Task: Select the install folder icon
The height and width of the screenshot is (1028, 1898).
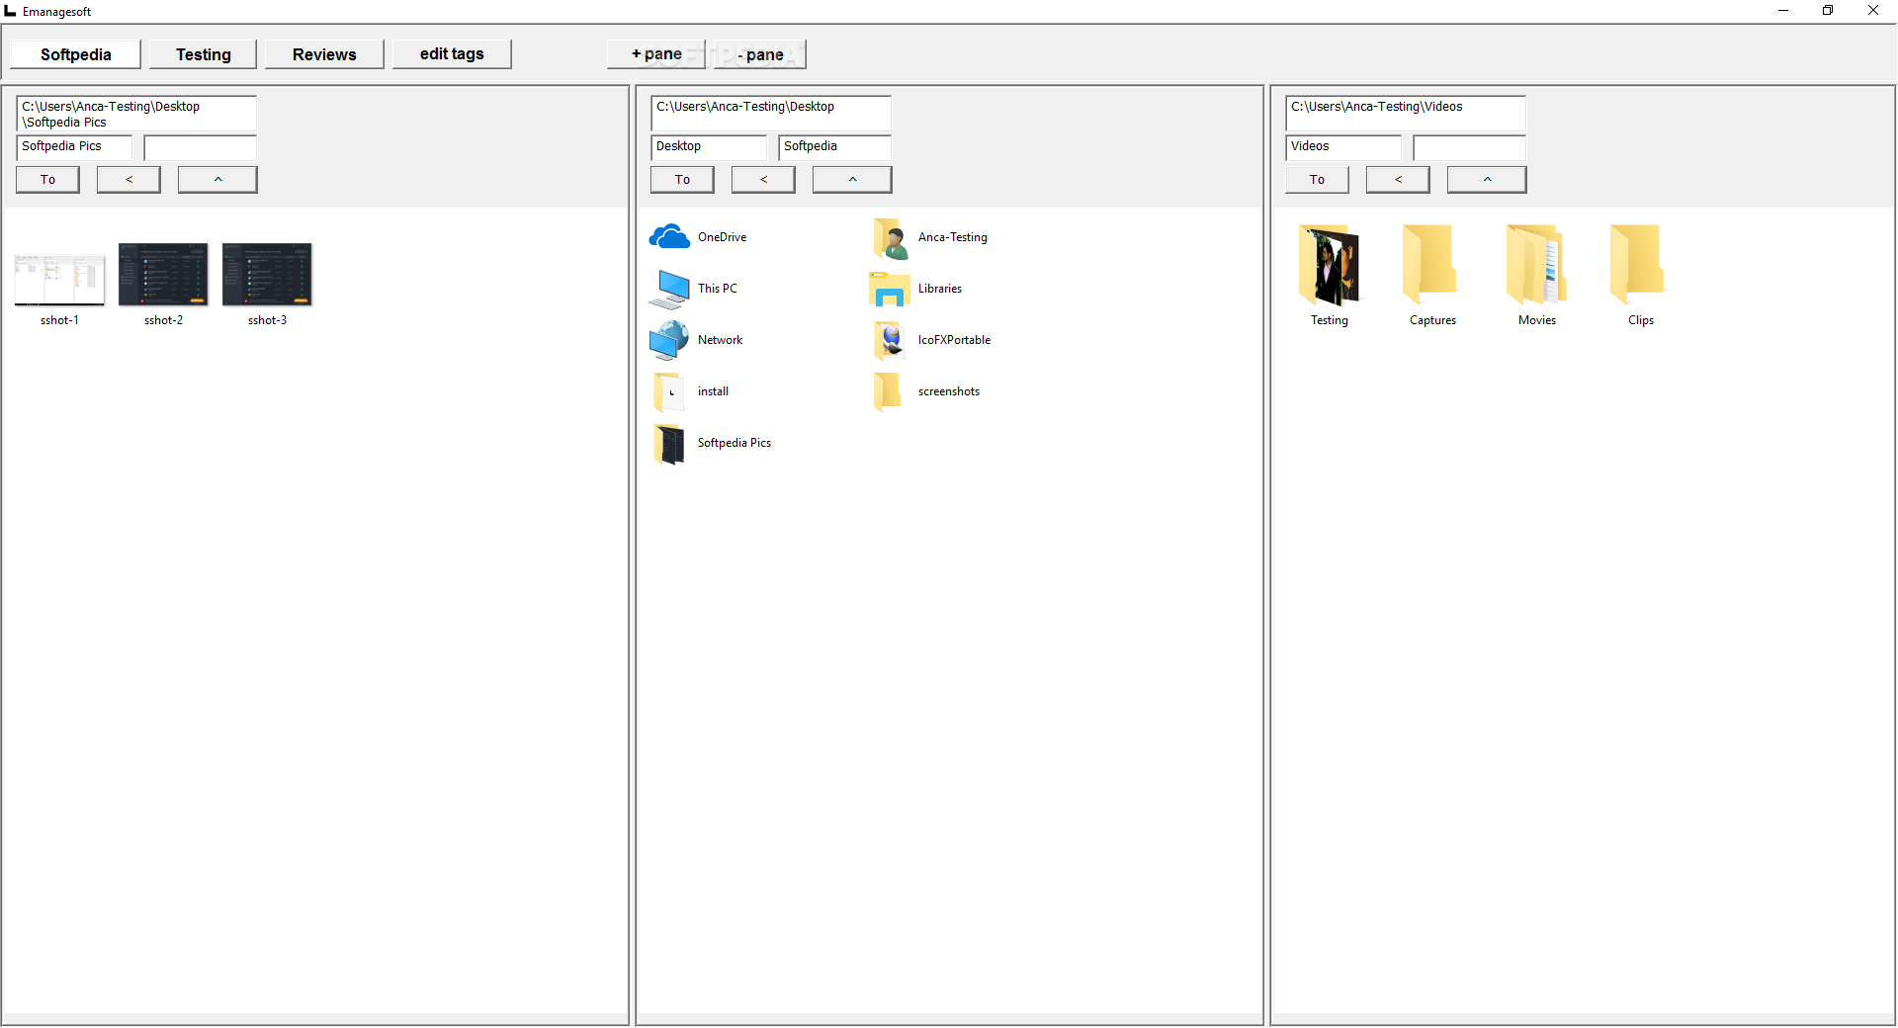Action: pos(669,391)
